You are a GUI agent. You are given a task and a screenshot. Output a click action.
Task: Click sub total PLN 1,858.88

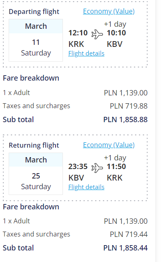125,120
